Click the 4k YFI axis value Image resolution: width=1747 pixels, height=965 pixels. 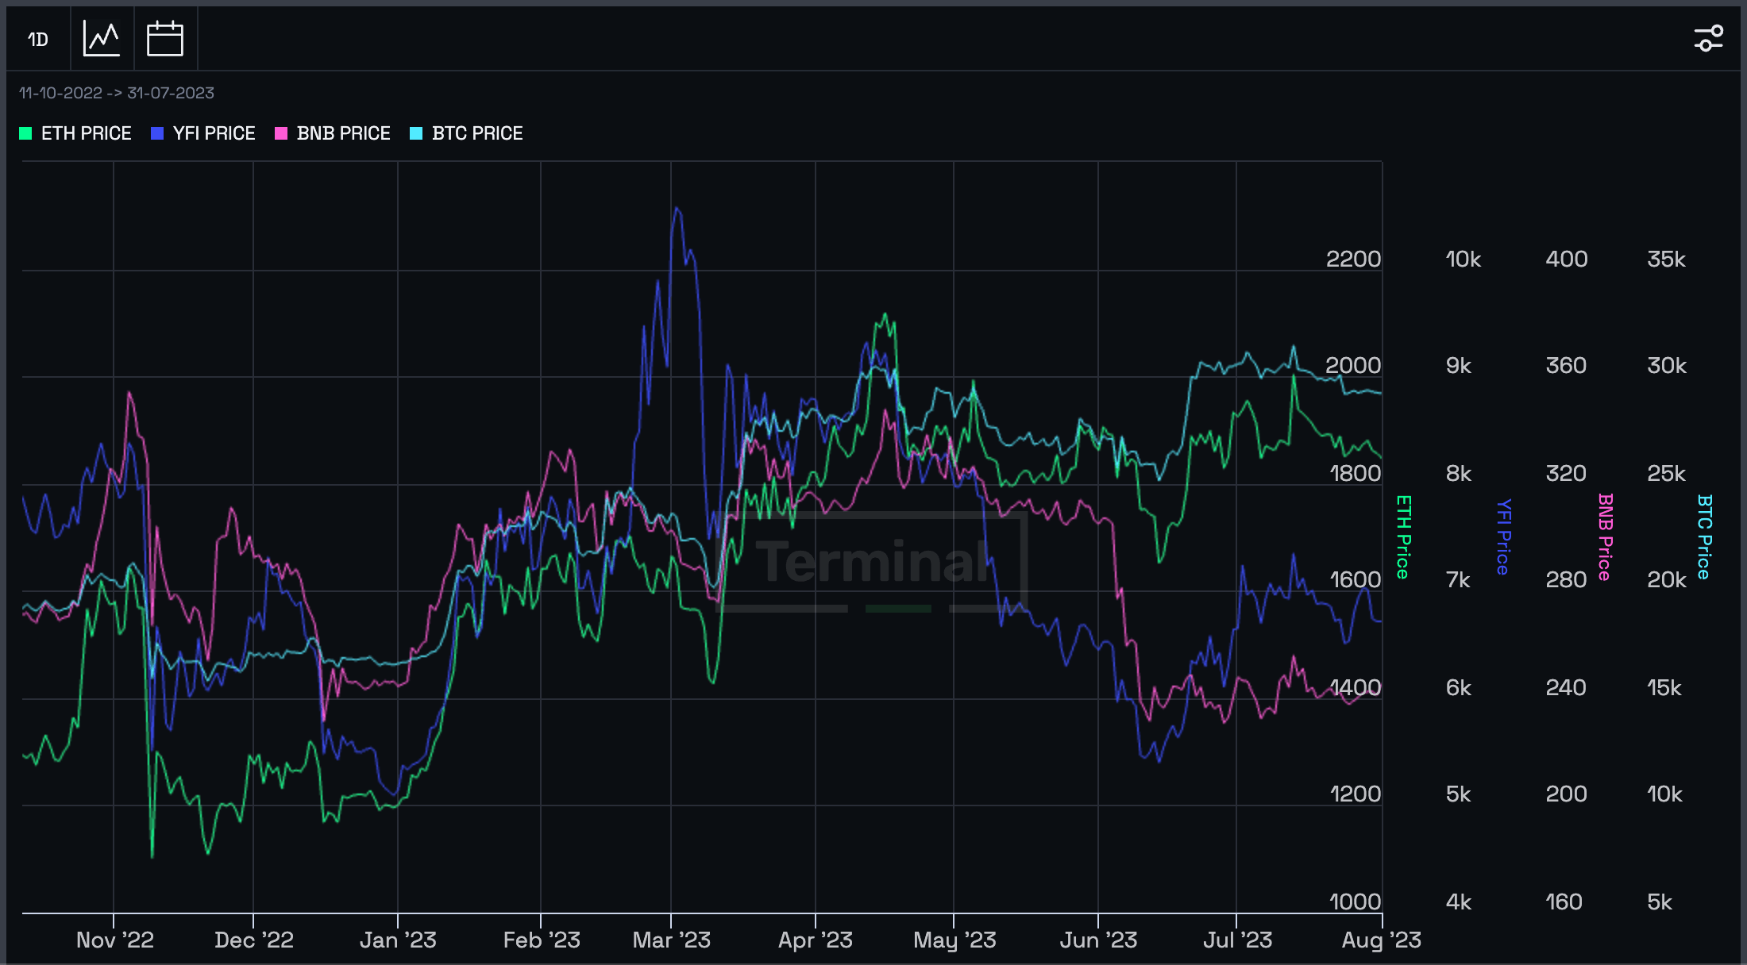click(x=1459, y=902)
